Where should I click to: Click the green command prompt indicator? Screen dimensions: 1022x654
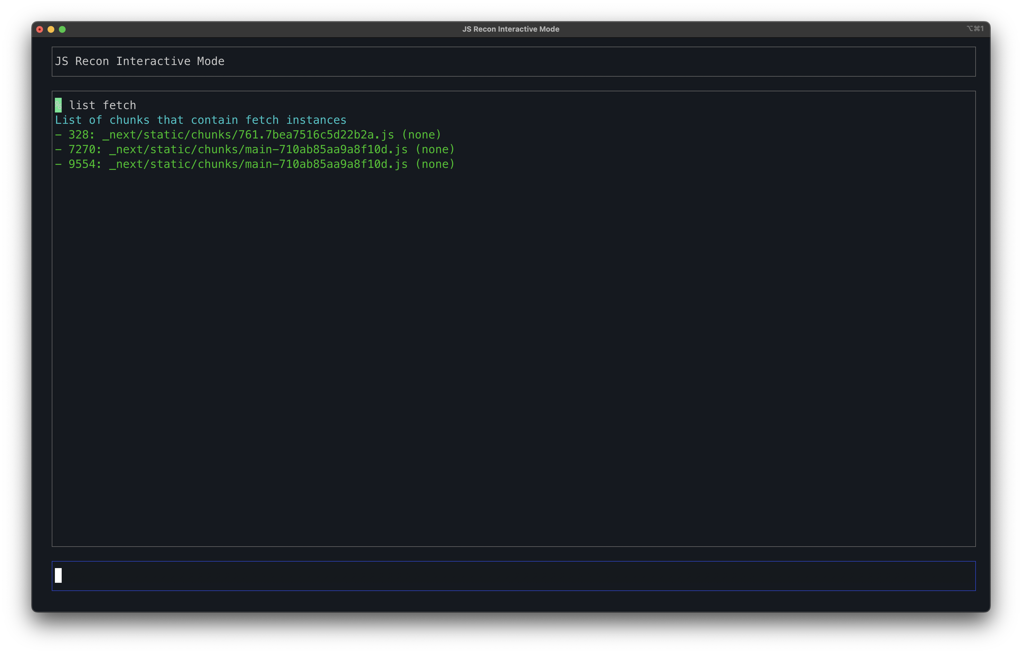(x=58, y=105)
